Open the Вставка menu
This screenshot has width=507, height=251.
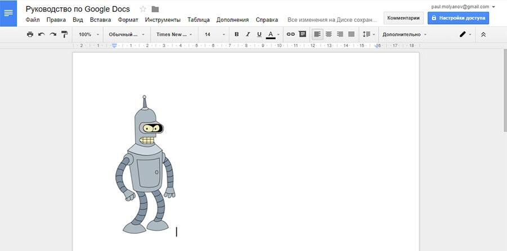[x=100, y=20]
